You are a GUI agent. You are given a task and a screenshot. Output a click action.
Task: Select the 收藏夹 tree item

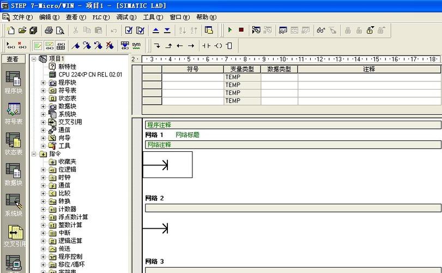68,162
